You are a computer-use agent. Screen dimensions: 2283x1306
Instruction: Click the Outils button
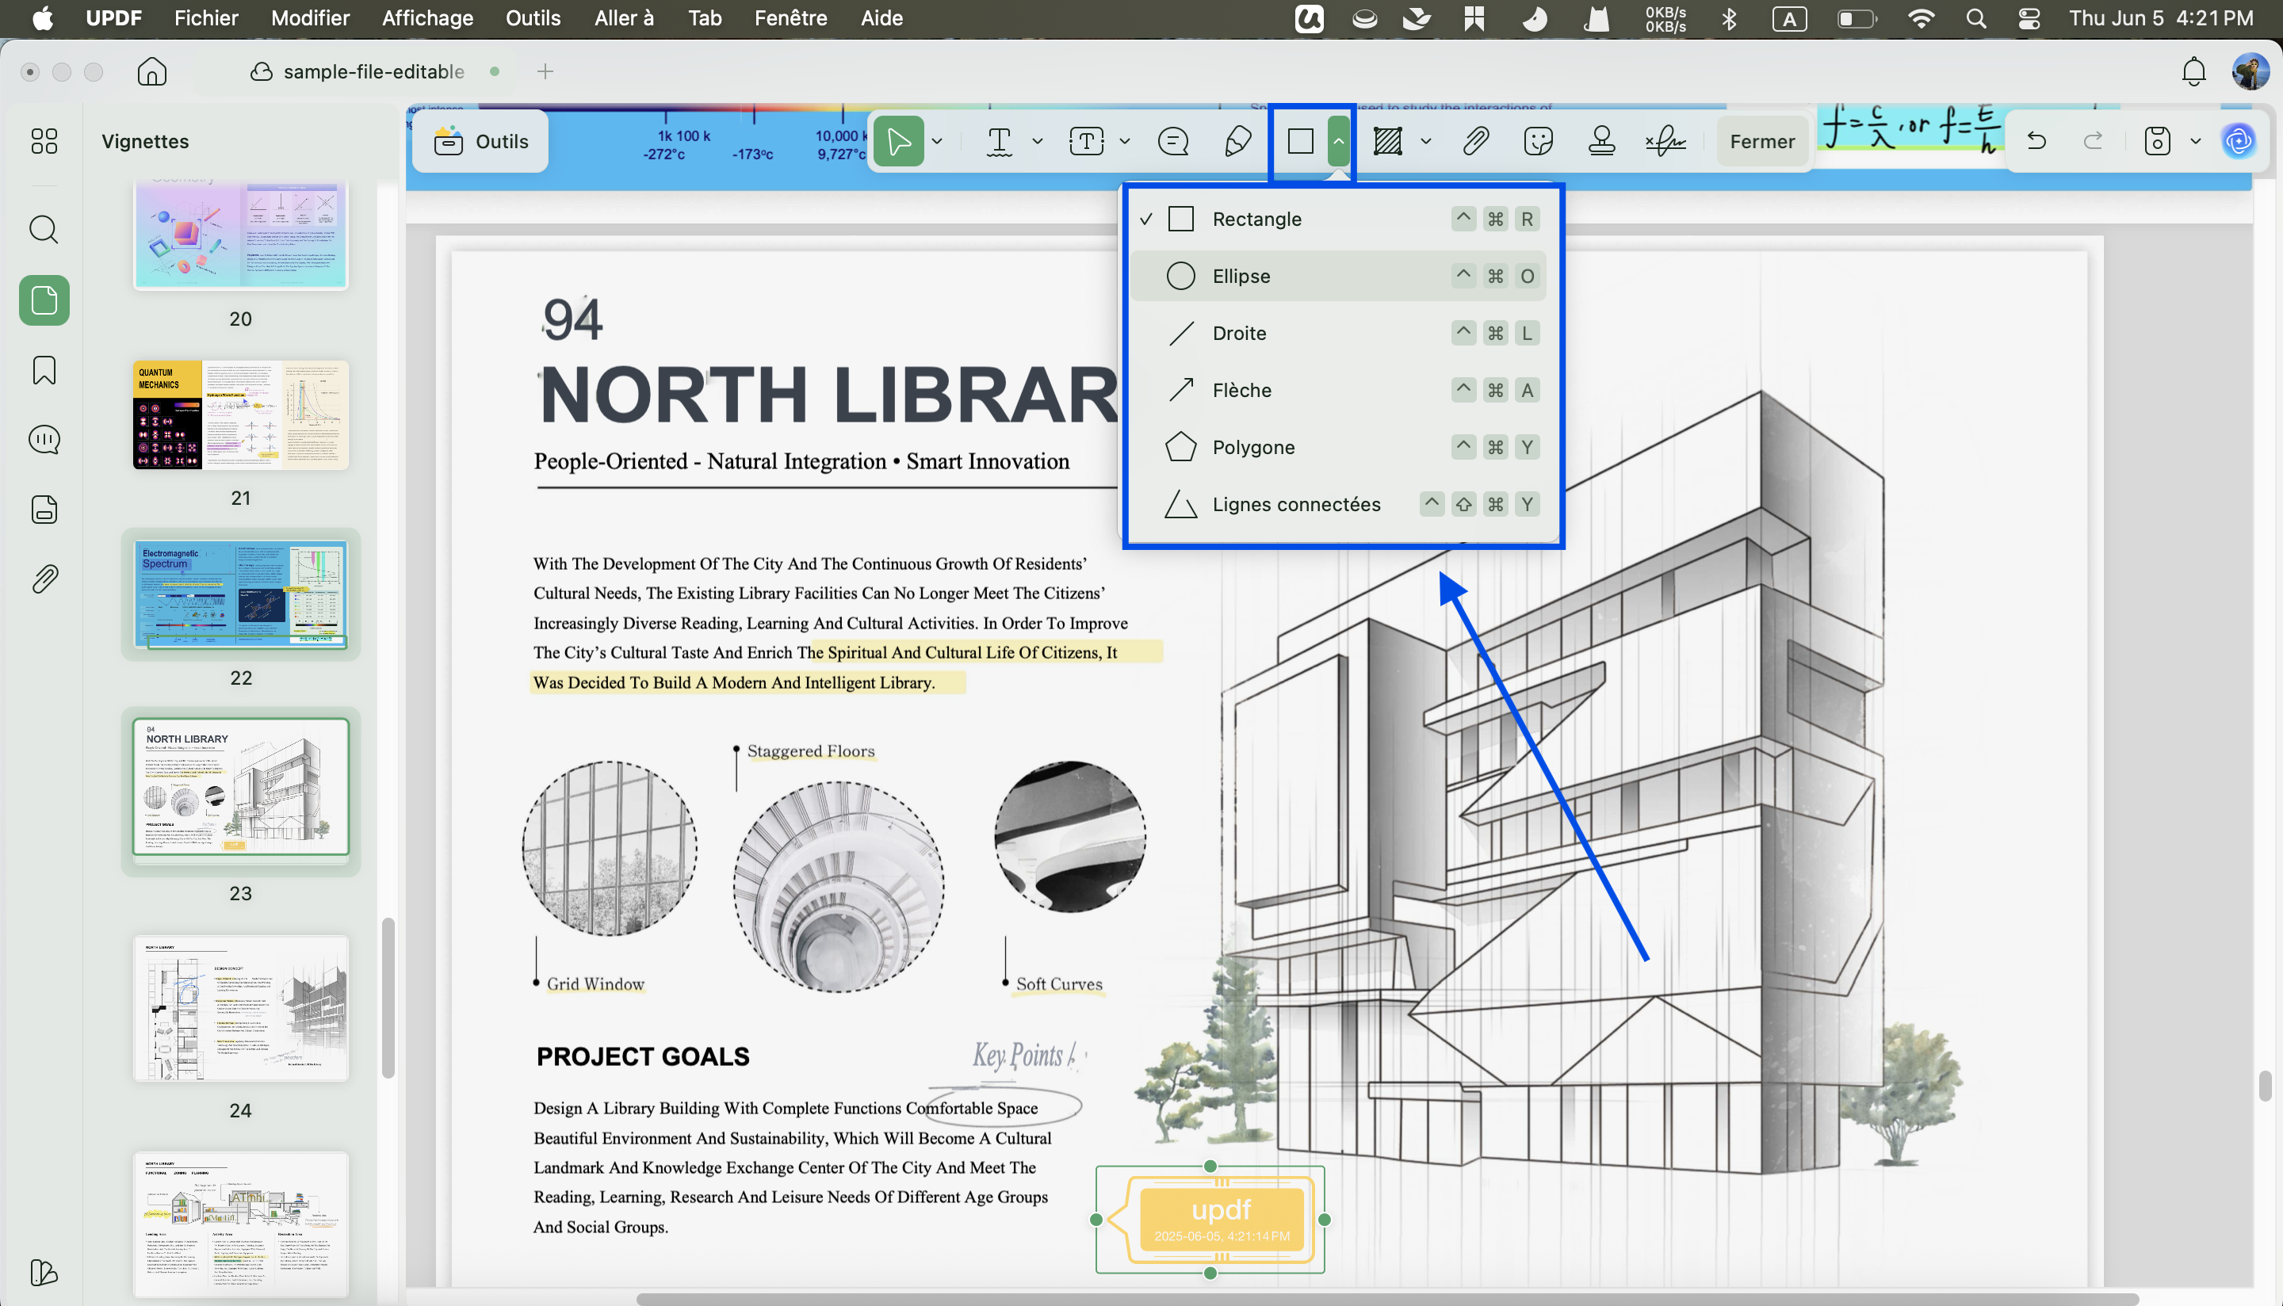[481, 141]
